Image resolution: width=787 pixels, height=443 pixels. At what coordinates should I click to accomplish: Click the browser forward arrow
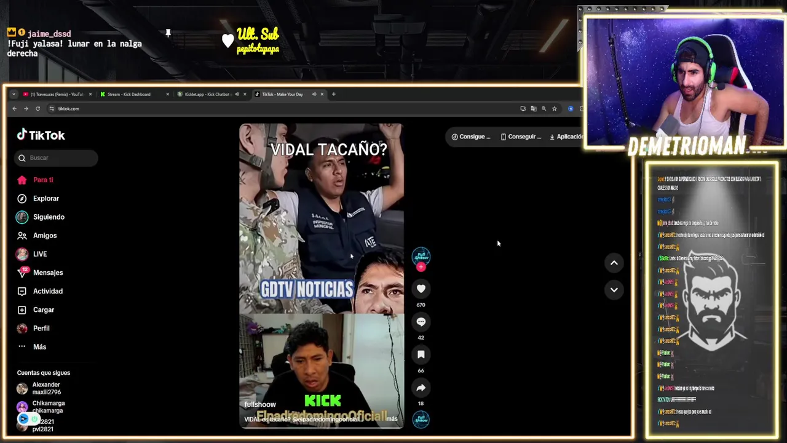pyautogui.click(x=26, y=109)
